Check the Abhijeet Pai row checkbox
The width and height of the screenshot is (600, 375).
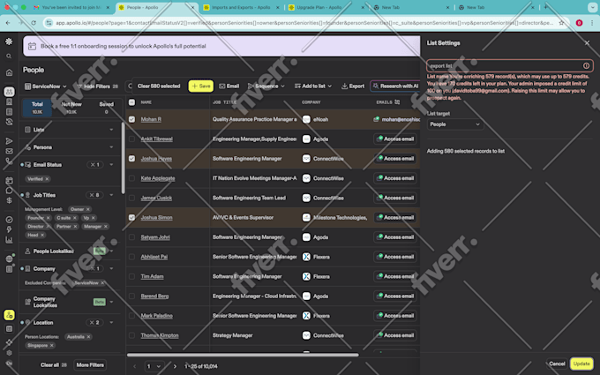click(131, 257)
